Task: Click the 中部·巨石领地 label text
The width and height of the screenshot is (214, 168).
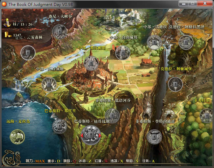Action: point(50,69)
